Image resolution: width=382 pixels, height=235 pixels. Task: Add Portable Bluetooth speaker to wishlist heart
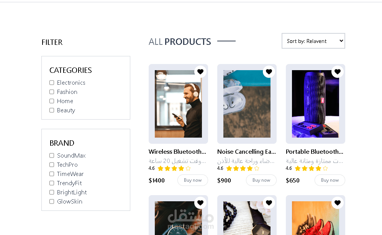pos(338,72)
